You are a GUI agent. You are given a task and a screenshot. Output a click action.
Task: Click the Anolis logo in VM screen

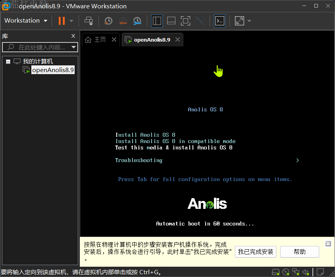tap(207, 204)
